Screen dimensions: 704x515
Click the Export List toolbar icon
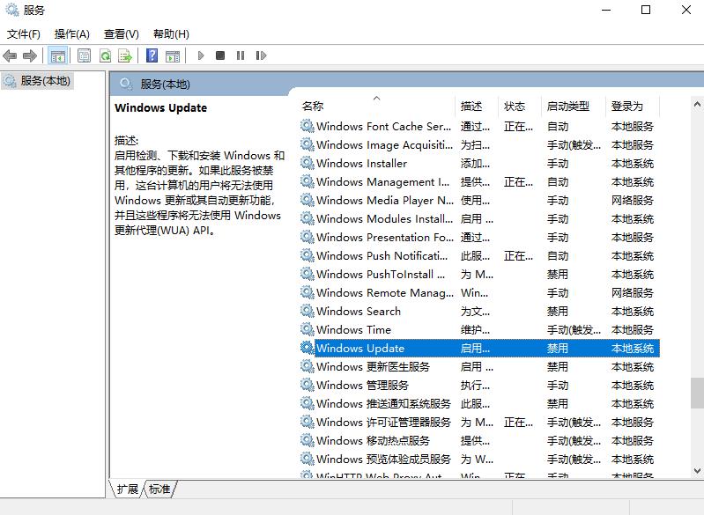pyautogui.click(x=125, y=55)
